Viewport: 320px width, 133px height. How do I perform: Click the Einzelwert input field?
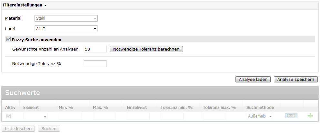pyautogui.click(x=138, y=116)
